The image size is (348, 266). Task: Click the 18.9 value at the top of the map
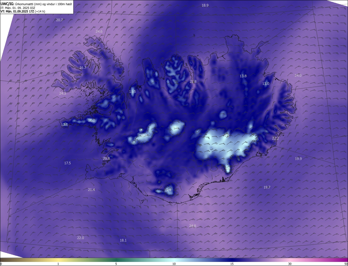205,5
